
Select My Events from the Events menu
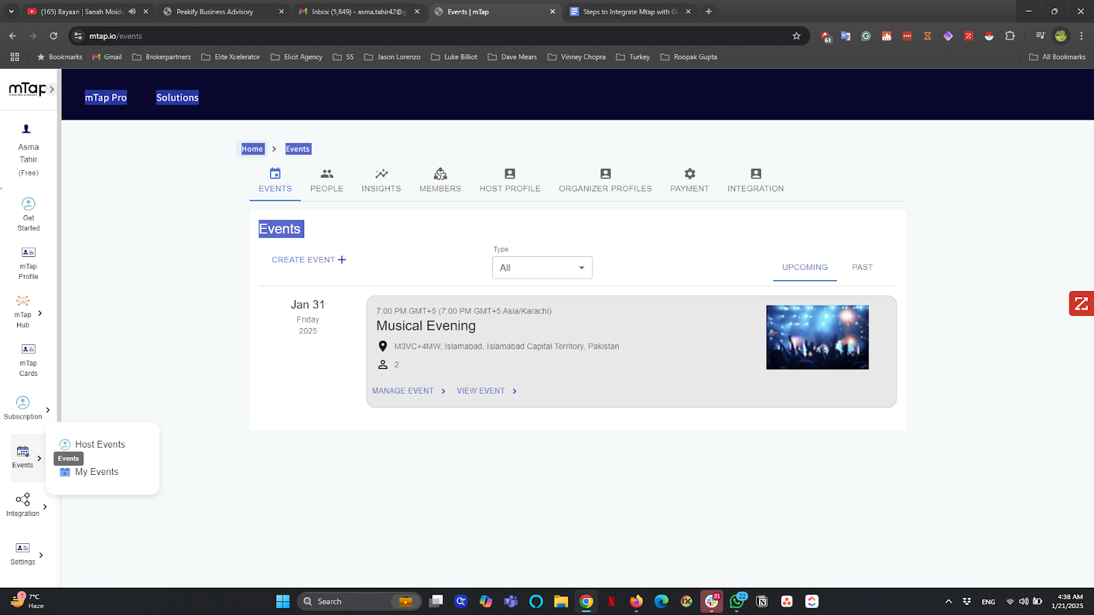(x=96, y=471)
